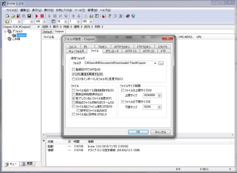Viewport: 237px width, 173px height.
Task: Open the ツール(T) menu
Action: [80, 10]
